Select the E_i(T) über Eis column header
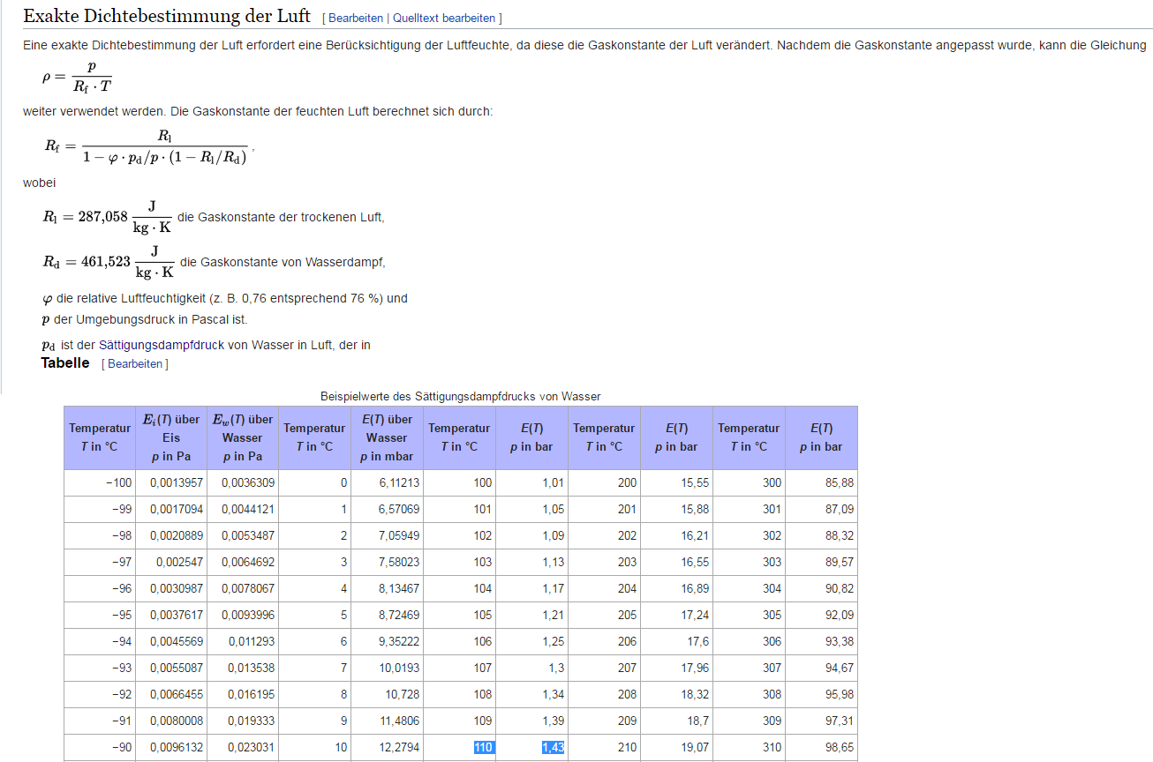 click(x=170, y=437)
